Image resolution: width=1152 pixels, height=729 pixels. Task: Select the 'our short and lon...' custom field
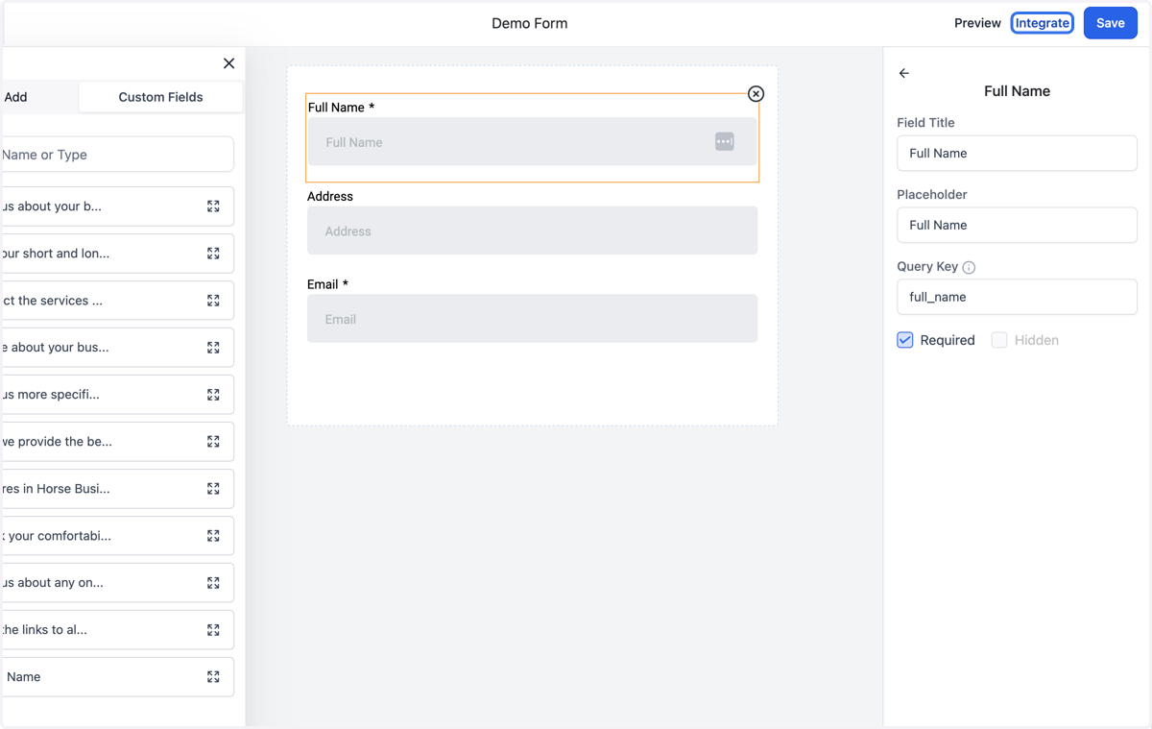pos(116,254)
